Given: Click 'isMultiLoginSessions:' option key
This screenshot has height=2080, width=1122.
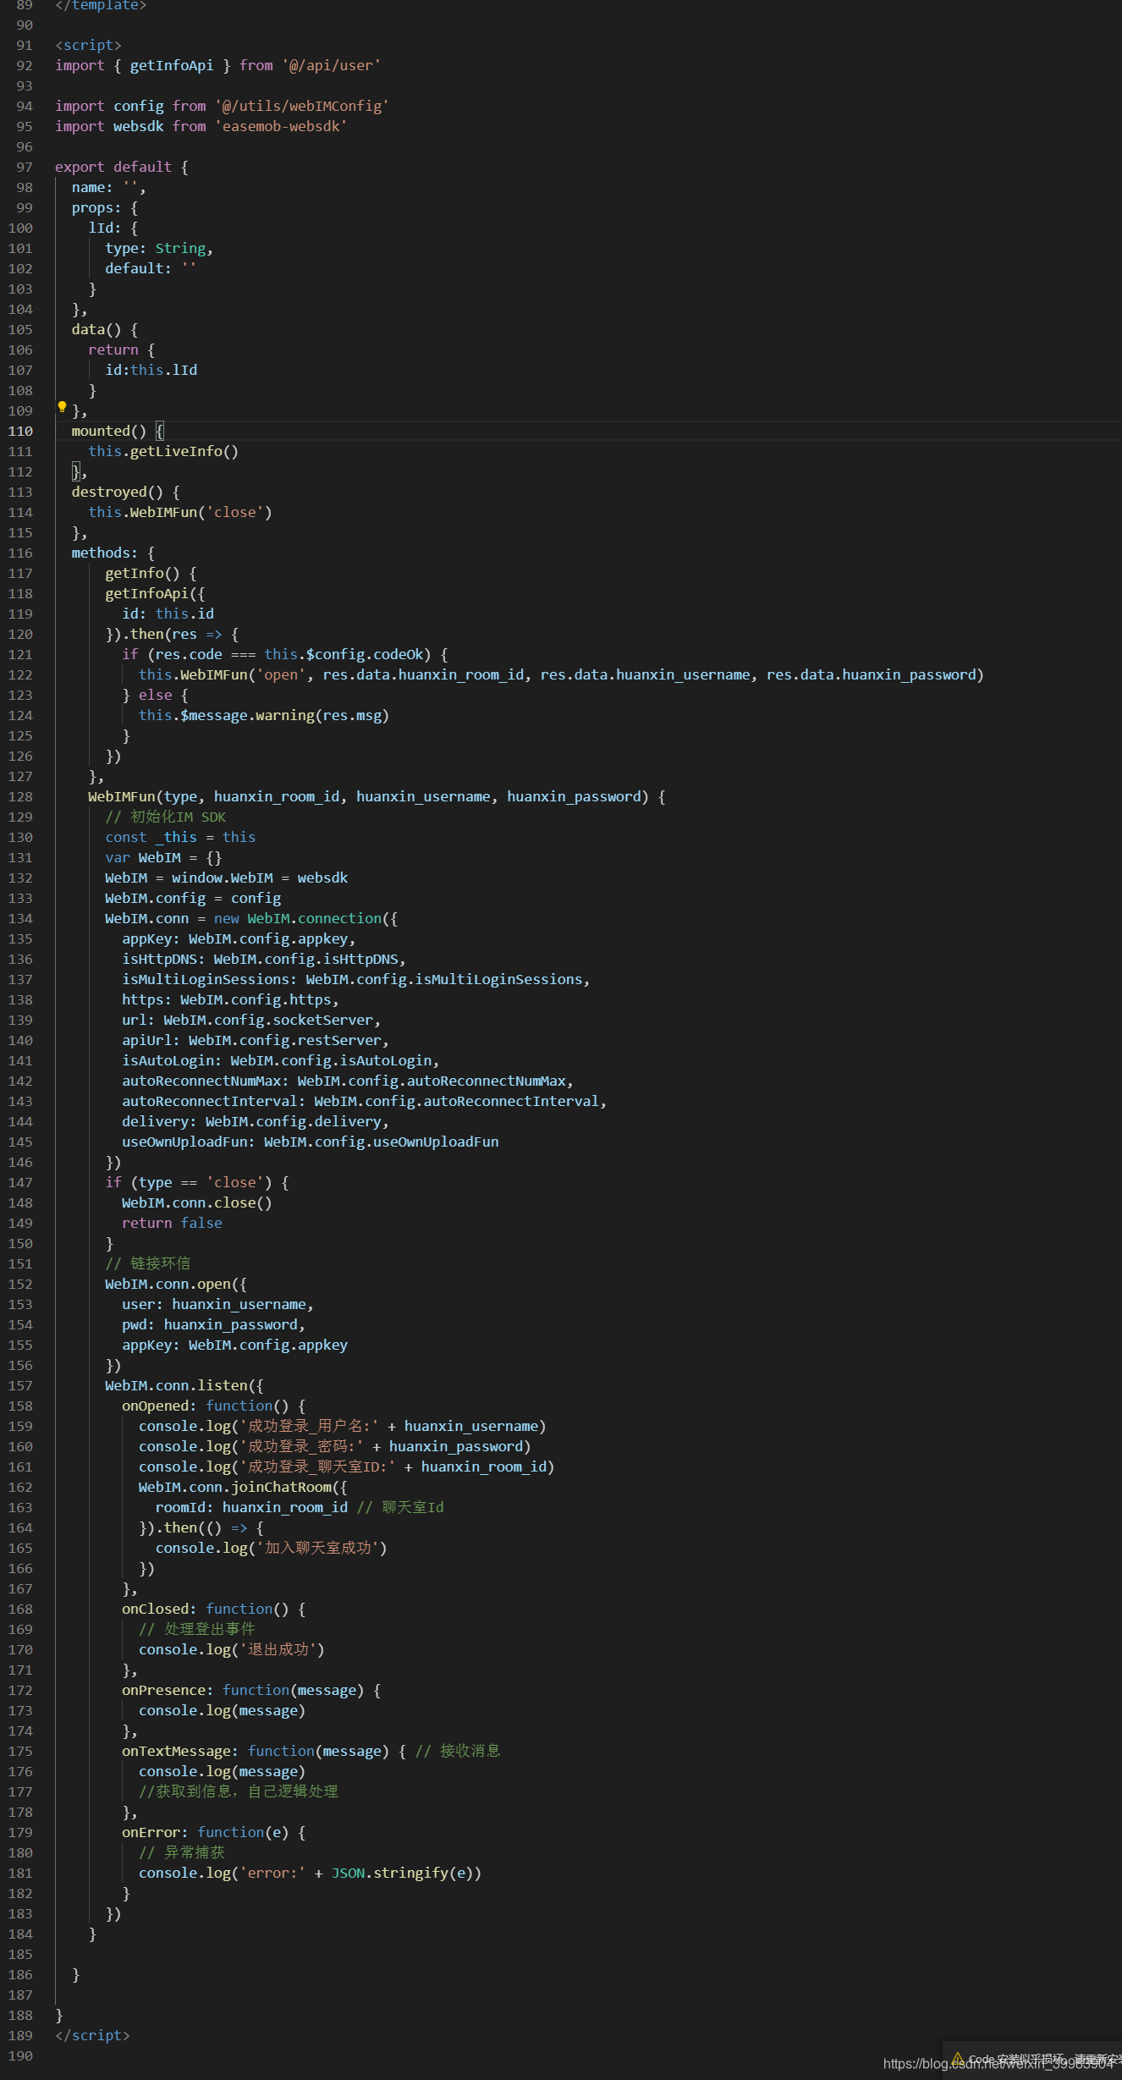Looking at the screenshot, I should (210, 979).
